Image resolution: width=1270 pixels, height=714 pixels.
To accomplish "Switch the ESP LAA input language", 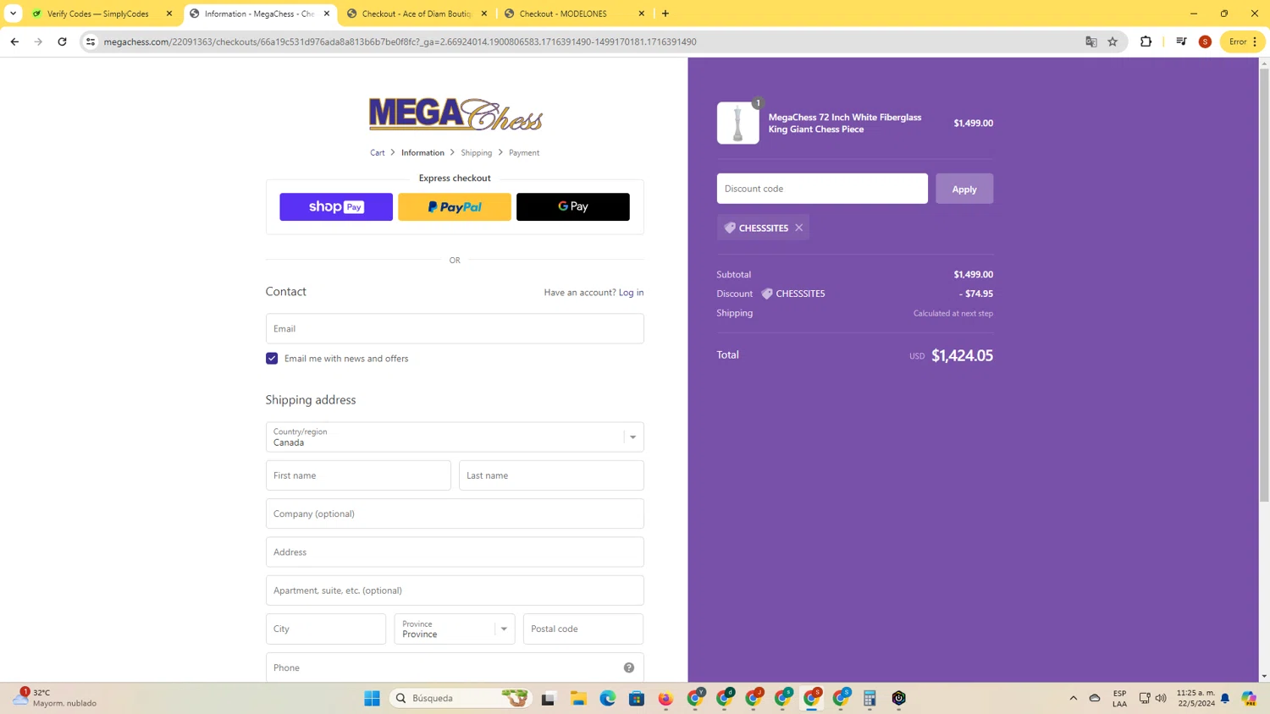I will pyautogui.click(x=1119, y=698).
